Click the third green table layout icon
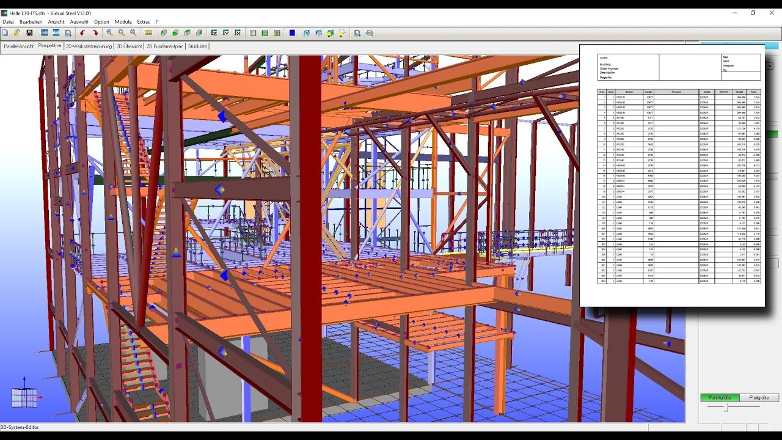Screen dimensions: 782x440 [x=277, y=32]
